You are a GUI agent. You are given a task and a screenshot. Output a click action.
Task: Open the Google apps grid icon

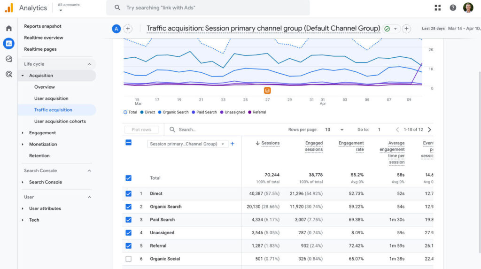click(x=438, y=8)
